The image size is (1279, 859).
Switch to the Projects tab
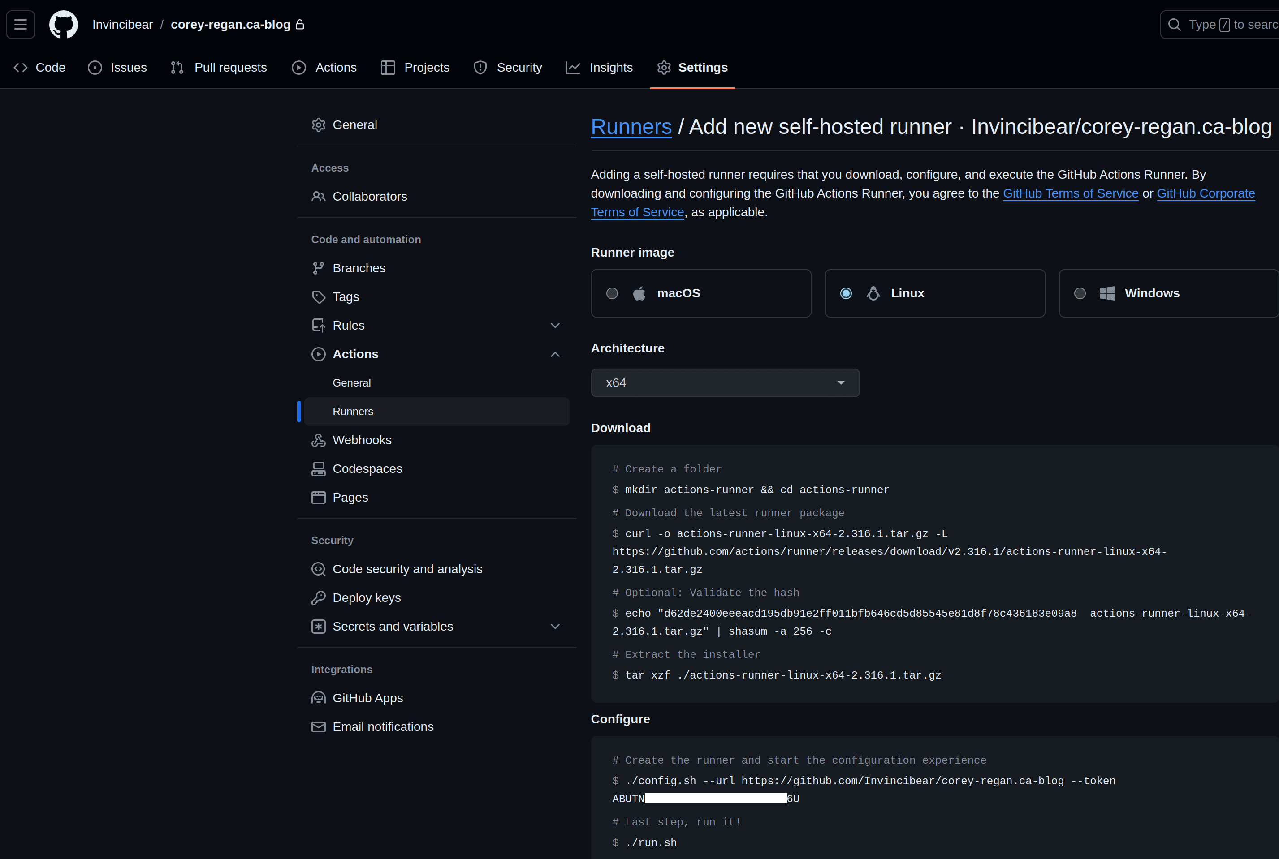click(415, 67)
